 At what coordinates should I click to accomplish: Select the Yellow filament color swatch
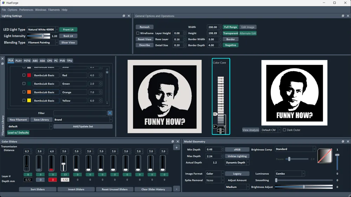(29, 101)
